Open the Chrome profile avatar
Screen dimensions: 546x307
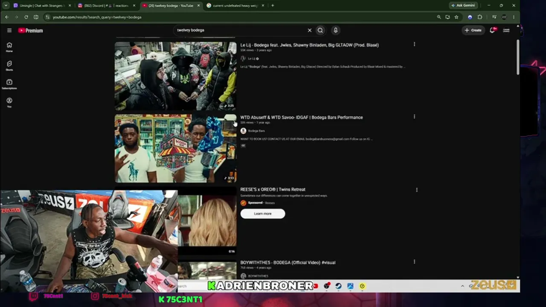pos(504,17)
